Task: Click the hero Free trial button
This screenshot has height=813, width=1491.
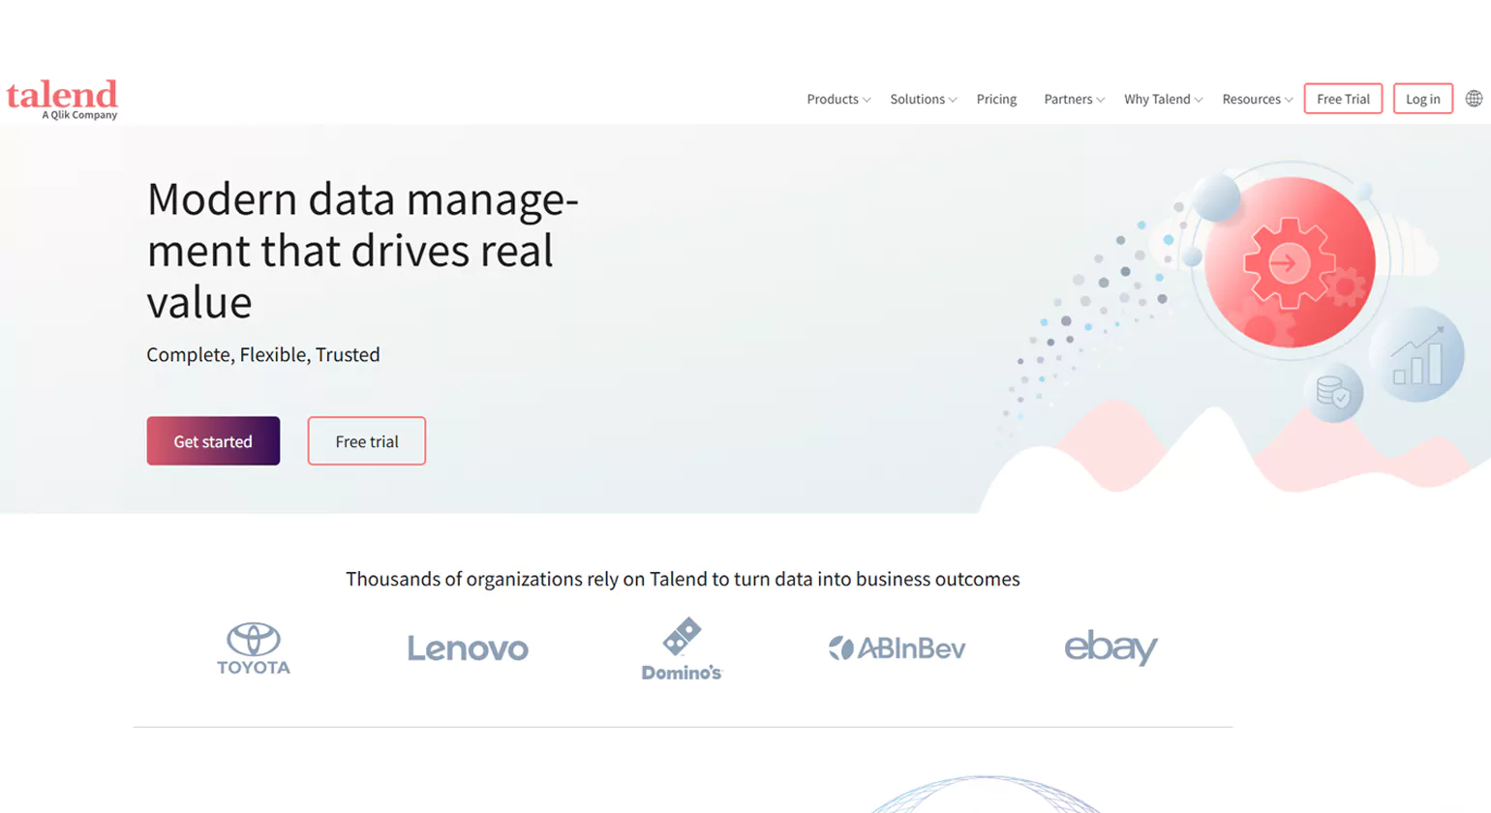Action: pyautogui.click(x=367, y=441)
